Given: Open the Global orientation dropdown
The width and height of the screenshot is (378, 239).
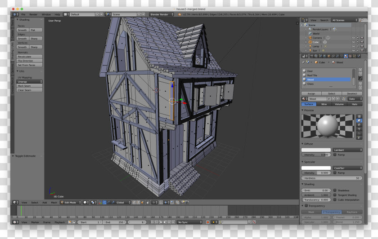Looking at the screenshot, I should 123,203.
